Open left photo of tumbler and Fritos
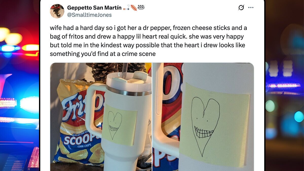This screenshot has width=304, height=171. coord(101,117)
